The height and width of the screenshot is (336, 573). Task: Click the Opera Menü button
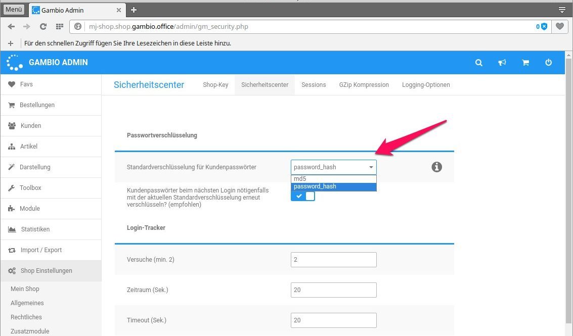click(x=14, y=10)
